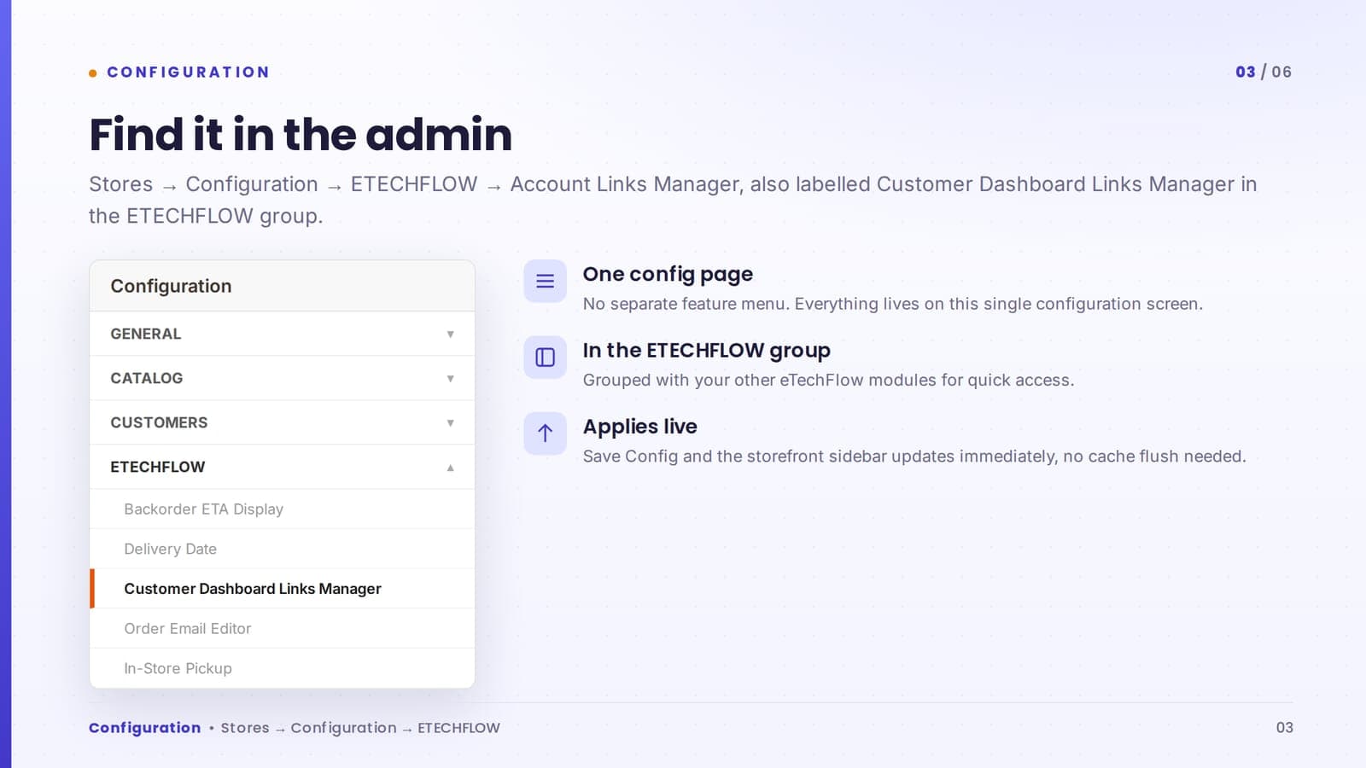1366x768 pixels.
Task: Click the 'No separate feature menu' description
Action: (893, 304)
